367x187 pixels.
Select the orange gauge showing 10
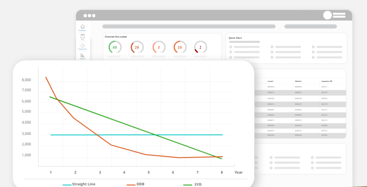coord(180,47)
